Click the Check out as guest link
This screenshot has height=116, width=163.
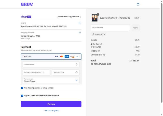(x=51, y=110)
